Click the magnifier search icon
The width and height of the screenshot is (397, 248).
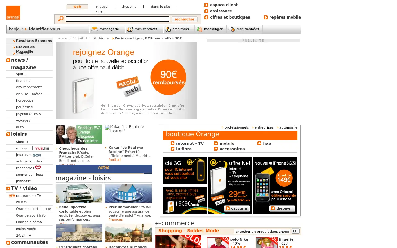pos(61,19)
